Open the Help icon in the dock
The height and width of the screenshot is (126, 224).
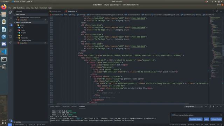tap(4, 37)
